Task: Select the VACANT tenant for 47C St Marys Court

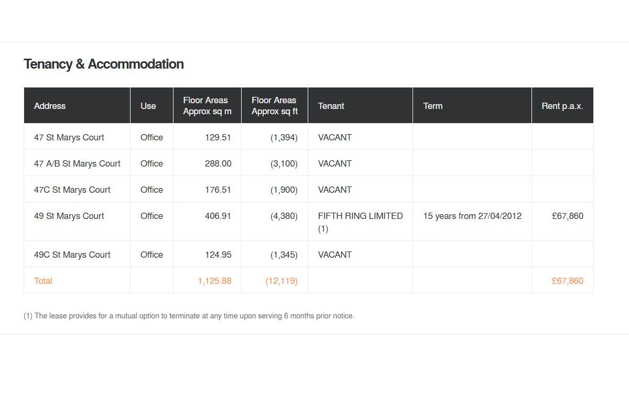Action: (335, 190)
